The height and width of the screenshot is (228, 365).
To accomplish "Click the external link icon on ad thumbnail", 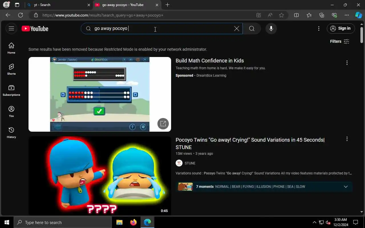I will [163, 124].
